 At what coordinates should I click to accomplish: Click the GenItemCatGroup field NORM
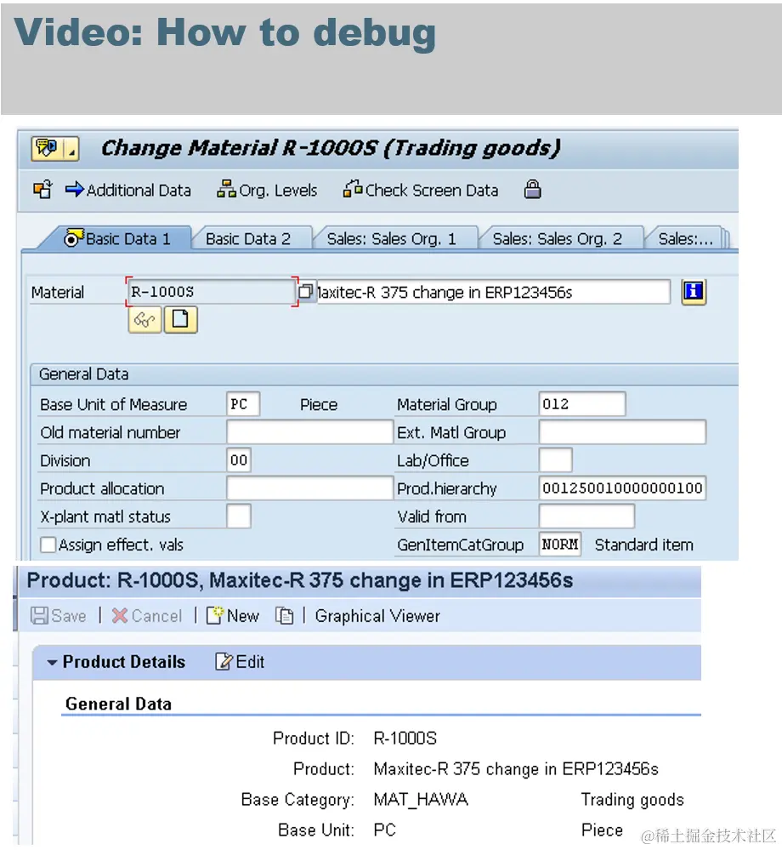pyautogui.click(x=560, y=545)
